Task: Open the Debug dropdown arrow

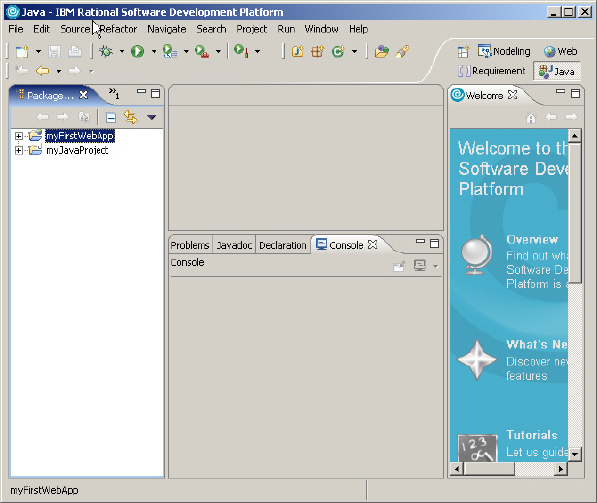Action: (x=122, y=51)
